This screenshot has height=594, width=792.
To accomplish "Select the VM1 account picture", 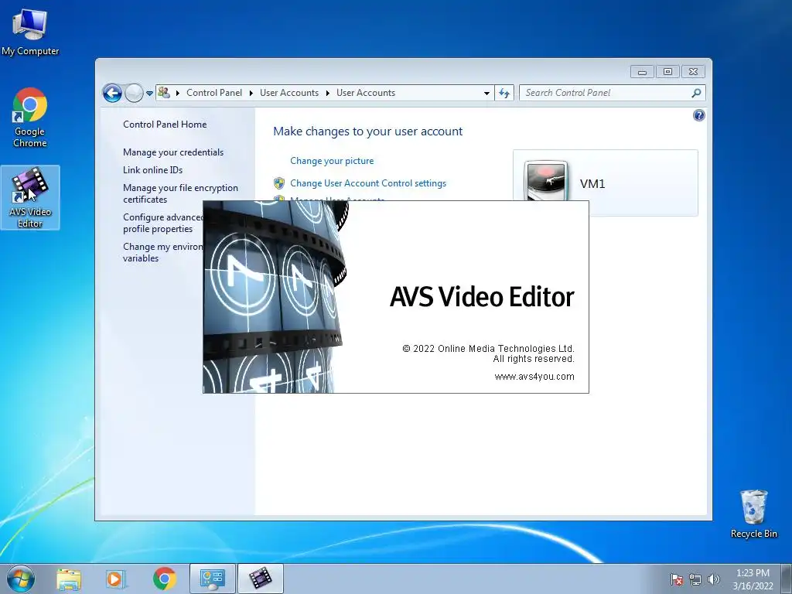I will (545, 180).
